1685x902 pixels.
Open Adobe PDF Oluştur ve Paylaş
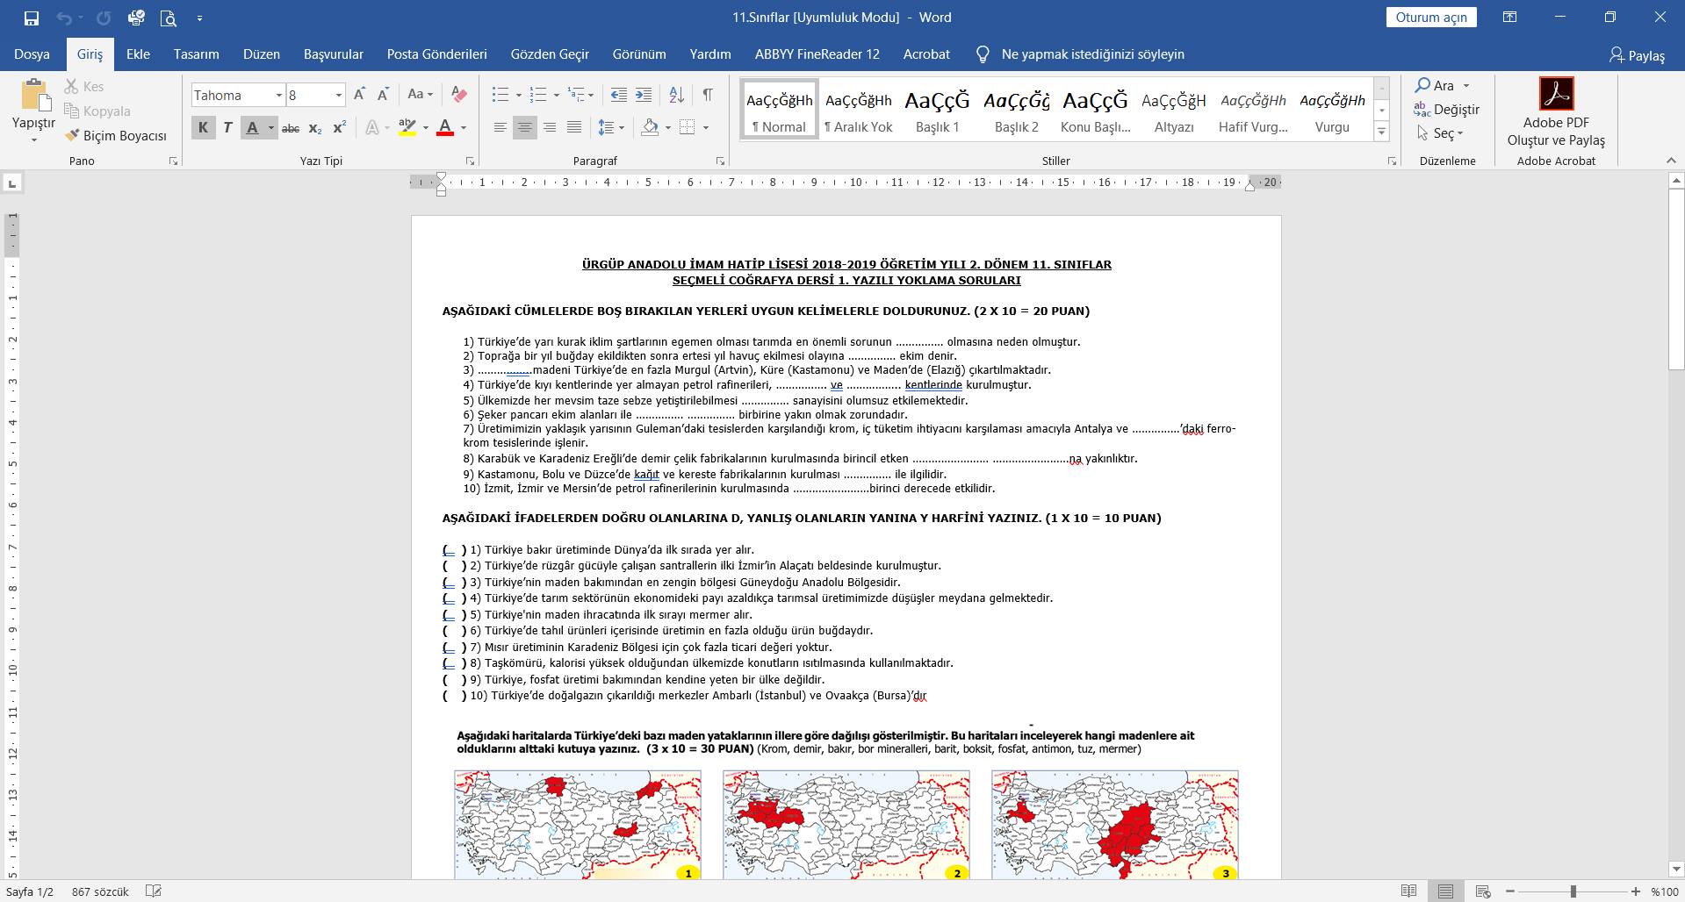pyautogui.click(x=1556, y=112)
